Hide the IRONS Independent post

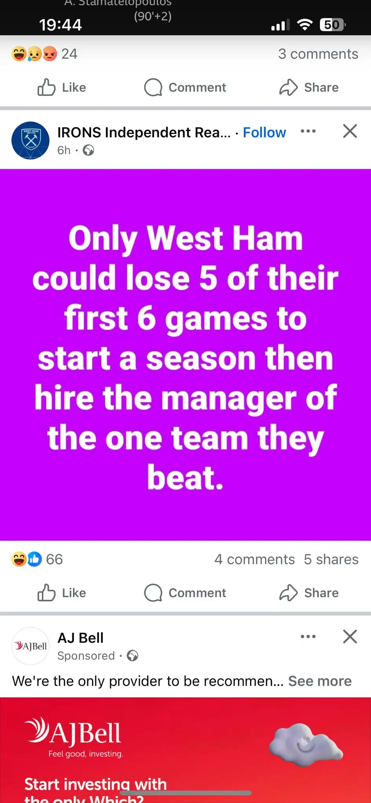[350, 131]
